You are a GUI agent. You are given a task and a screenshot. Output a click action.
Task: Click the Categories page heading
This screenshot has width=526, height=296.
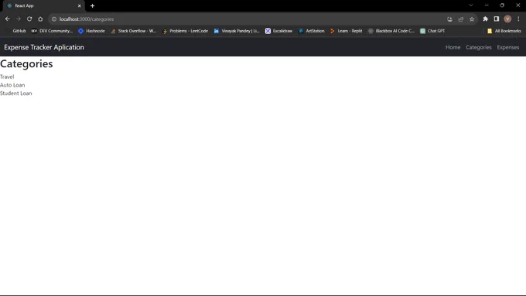click(x=26, y=63)
